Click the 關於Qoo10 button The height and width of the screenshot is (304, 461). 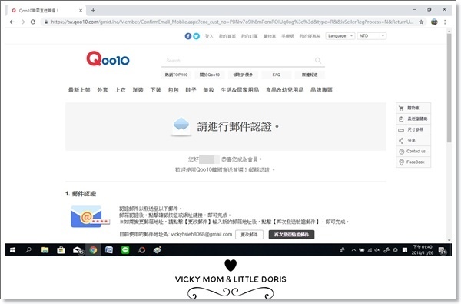(x=210, y=75)
